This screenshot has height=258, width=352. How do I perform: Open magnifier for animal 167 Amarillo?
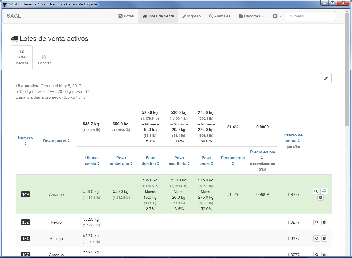pyautogui.click(x=316, y=254)
